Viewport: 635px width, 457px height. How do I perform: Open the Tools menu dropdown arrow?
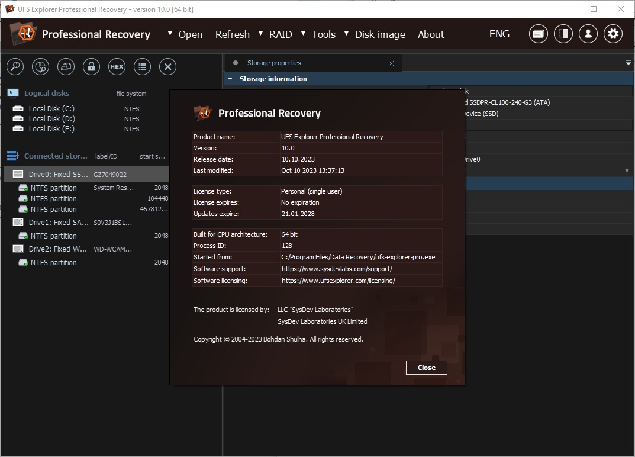click(304, 34)
